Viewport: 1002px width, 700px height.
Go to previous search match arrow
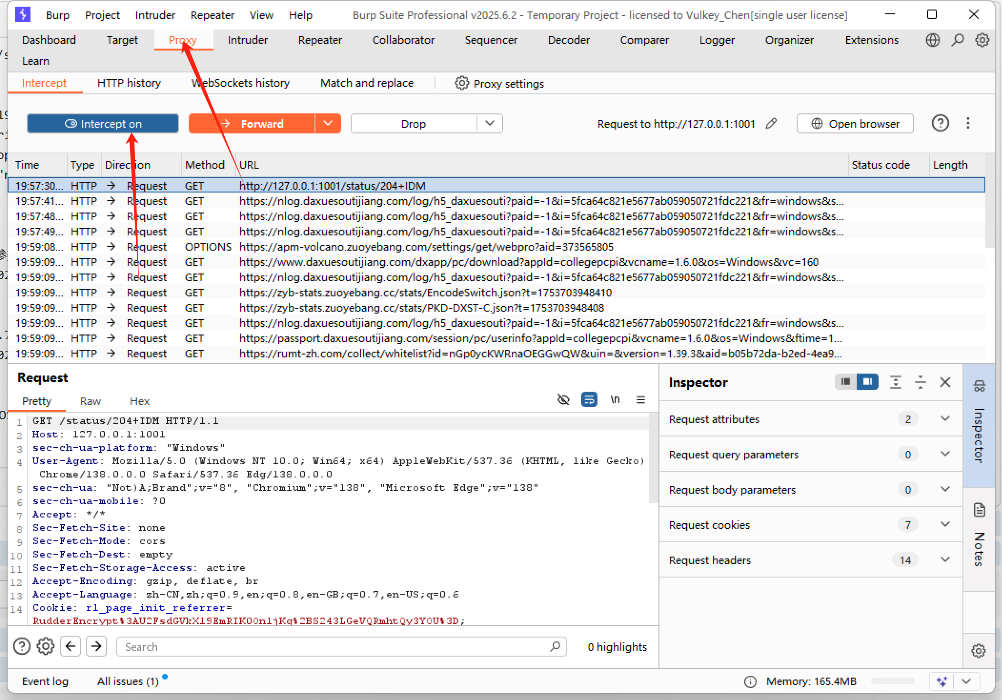[x=71, y=646]
